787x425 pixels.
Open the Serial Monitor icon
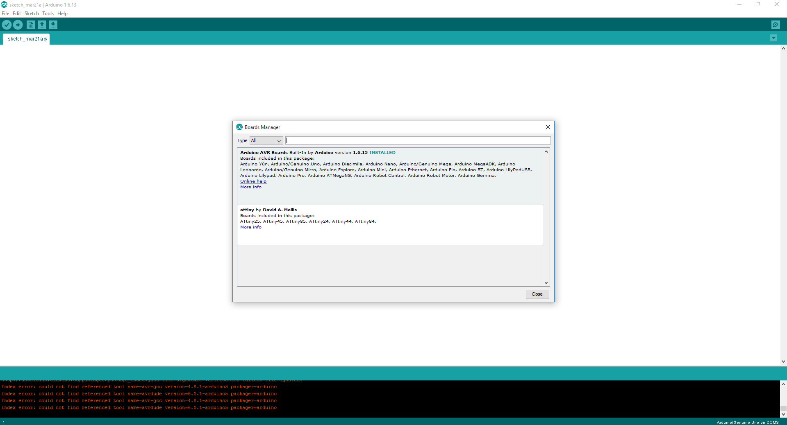pos(776,25)
